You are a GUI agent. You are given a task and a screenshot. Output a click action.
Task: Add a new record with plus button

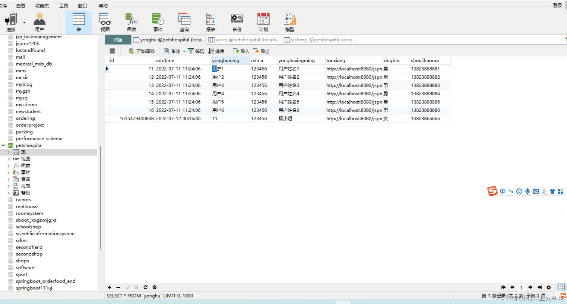click(109, 287)
